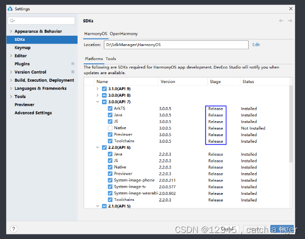Click the back navigation arrow icon
This screenshot has width=305, height=239.
tap(281, 21)
